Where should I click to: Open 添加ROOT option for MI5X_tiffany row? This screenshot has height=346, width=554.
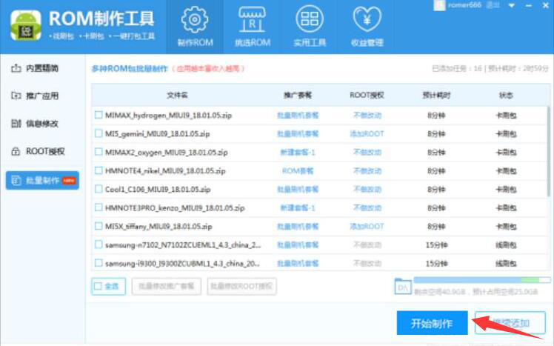[367, 227]
